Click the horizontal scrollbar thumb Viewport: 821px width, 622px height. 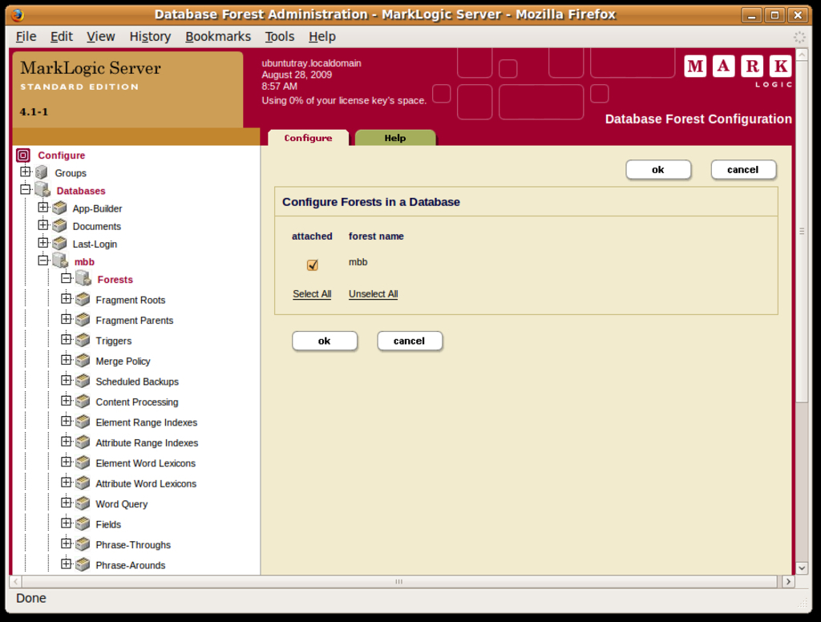tap(399, 581)
